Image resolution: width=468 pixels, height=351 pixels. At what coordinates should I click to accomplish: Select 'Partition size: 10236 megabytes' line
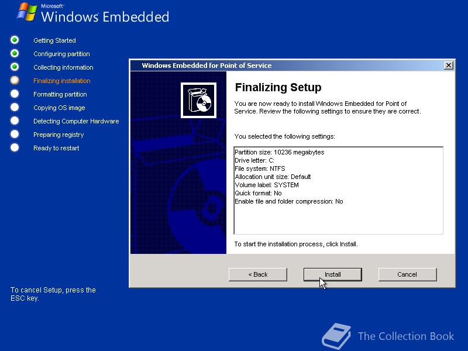280,152
